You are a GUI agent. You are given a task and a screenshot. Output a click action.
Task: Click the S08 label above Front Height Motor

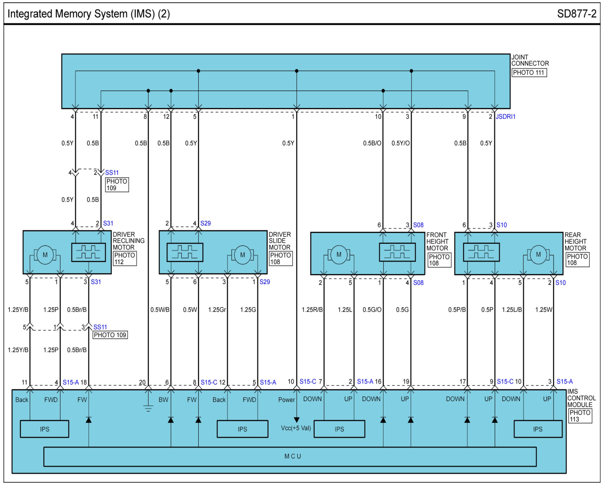(418, 225)
